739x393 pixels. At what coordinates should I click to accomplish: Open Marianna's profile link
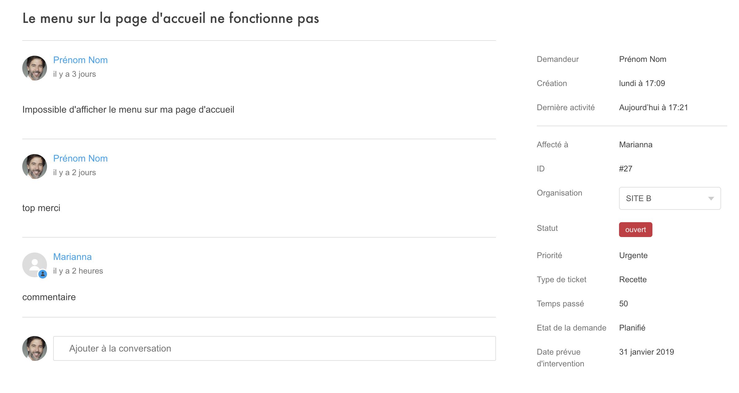coord(72,257)
